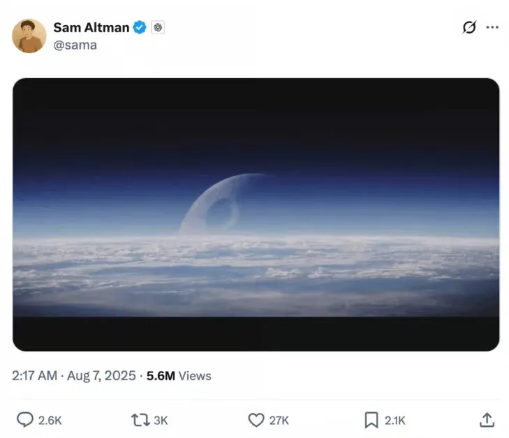Click the share upload icon
509x438 pixels.
tap(487, 420)
